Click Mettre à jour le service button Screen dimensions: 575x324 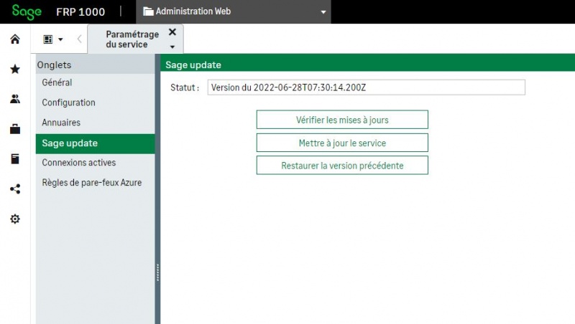(342, 143)
